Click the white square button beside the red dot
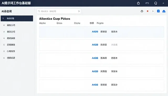Image resolution: width=168 pixels, height=96 pixels. [153, 11]
